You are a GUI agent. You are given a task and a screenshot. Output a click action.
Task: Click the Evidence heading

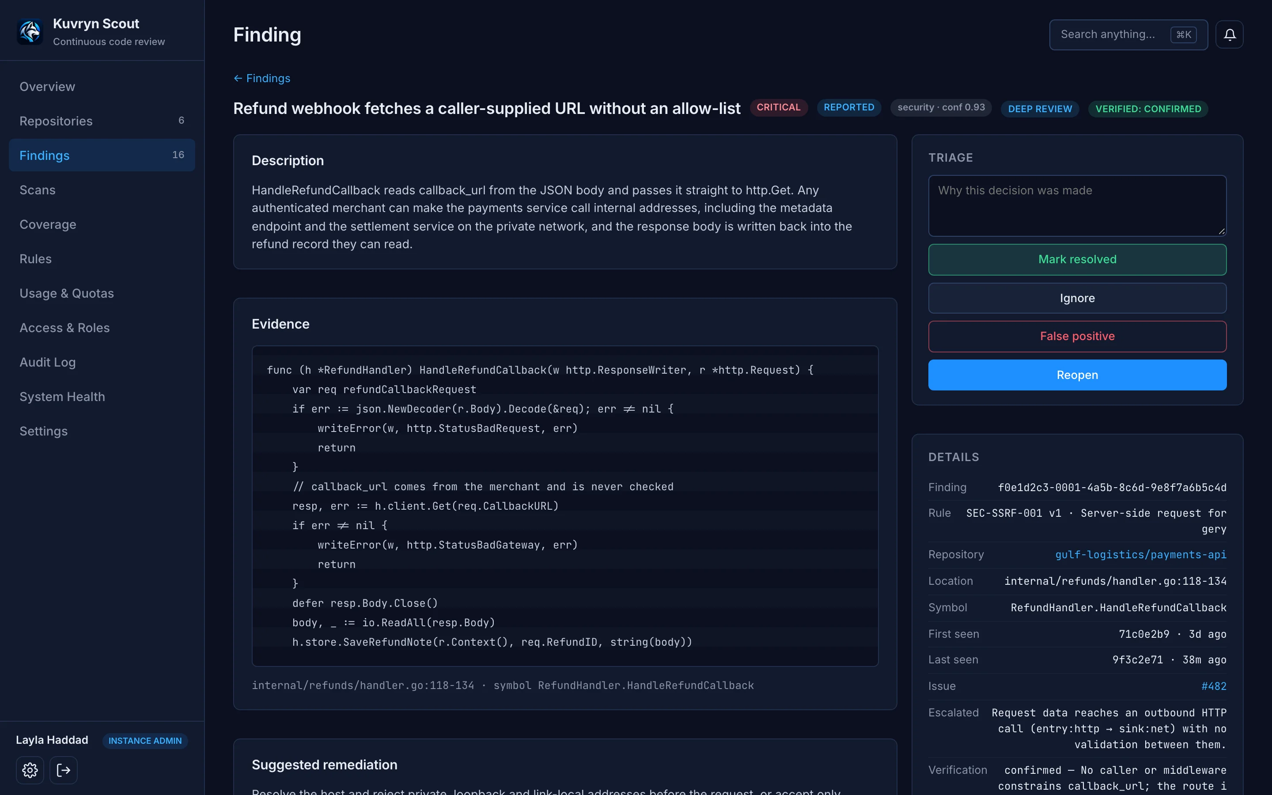pyautogui.click(x=280, y=324)
